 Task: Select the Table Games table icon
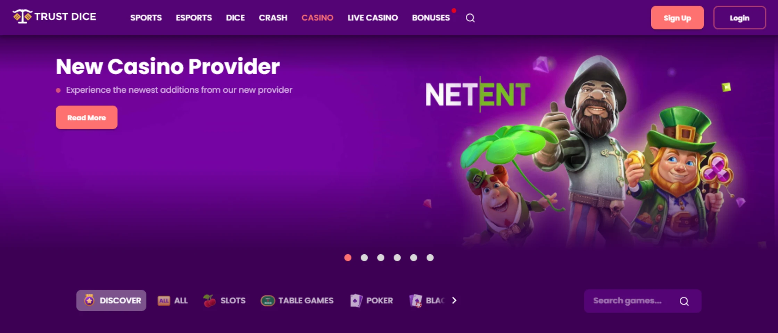[267, 300]
